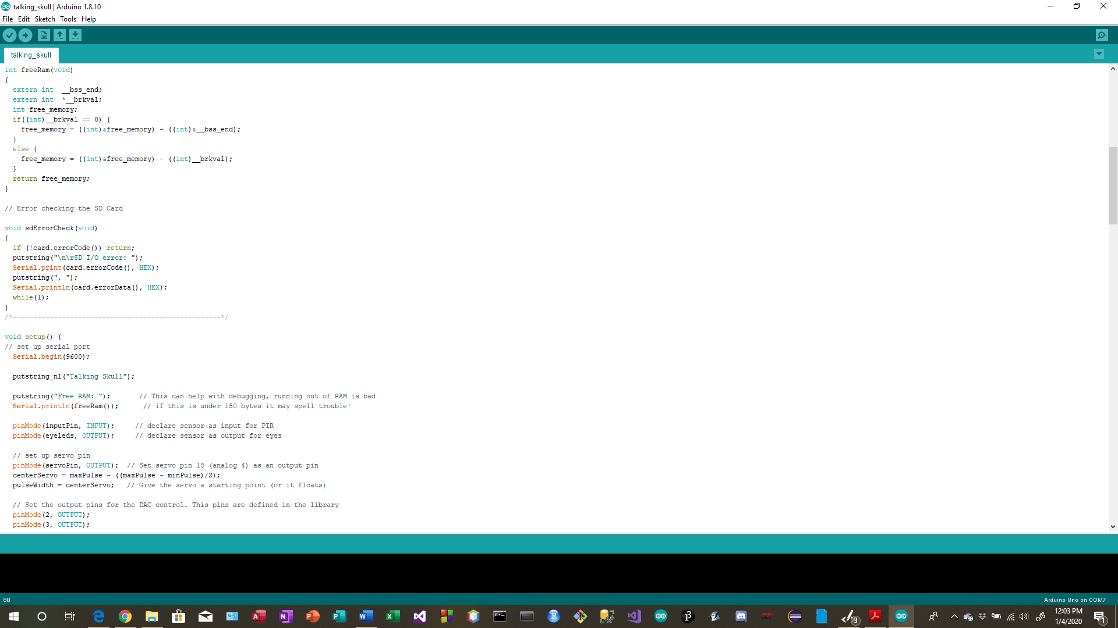Open the Sketch menu
The height and width of the screenshot is (628, 1118).
(x=45, y=19)
